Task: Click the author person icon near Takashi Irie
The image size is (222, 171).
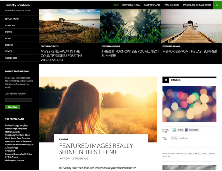Action: click(73, 159)
